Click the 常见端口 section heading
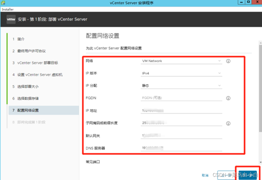 tap(93, 162)
